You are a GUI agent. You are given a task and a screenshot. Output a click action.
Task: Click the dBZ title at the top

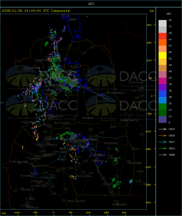(x=91, y=4)
